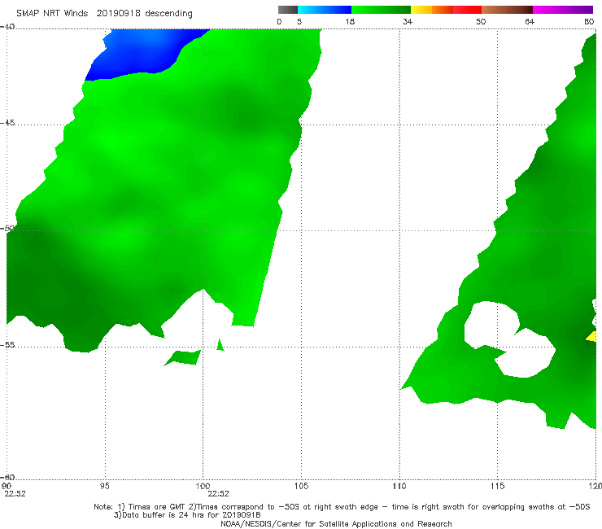Click the yellow-to-red segment of the color bar
The height and width of the screenshot is (529, 602).
point(446,10)
